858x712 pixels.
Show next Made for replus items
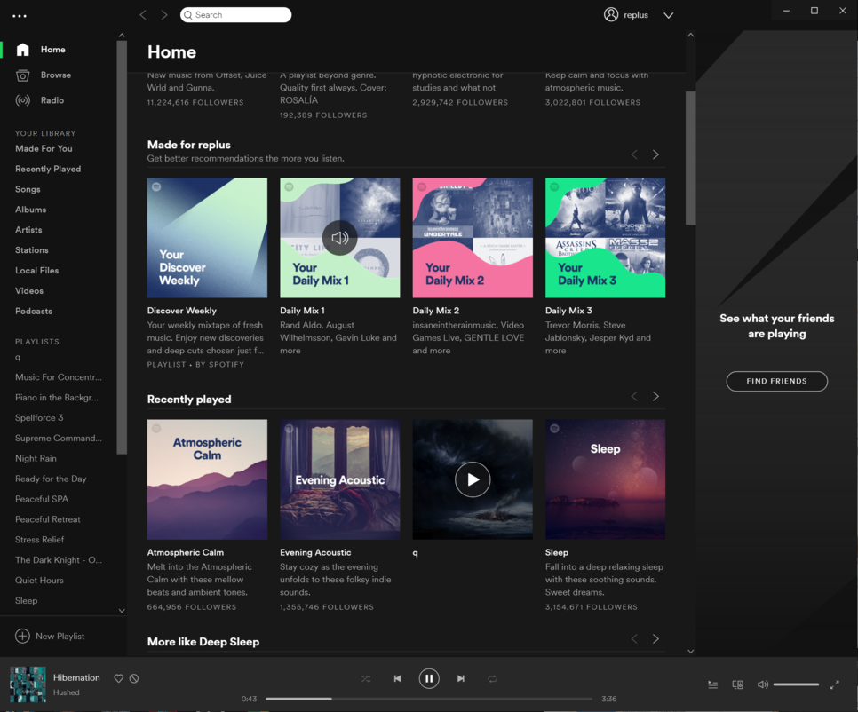tap(655, 154)
